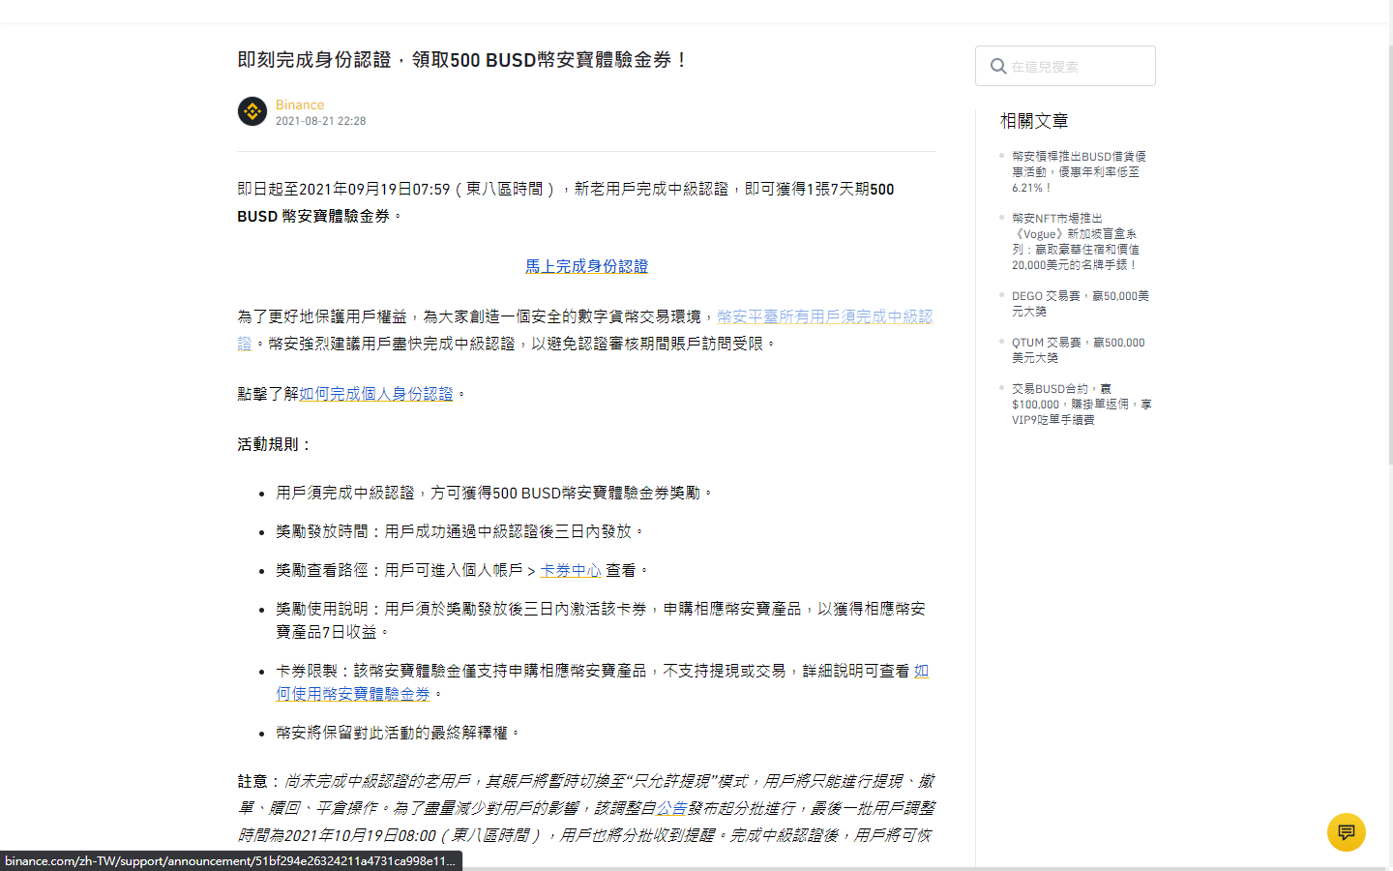Open the 卡券中心 link

tap(571, 570)
